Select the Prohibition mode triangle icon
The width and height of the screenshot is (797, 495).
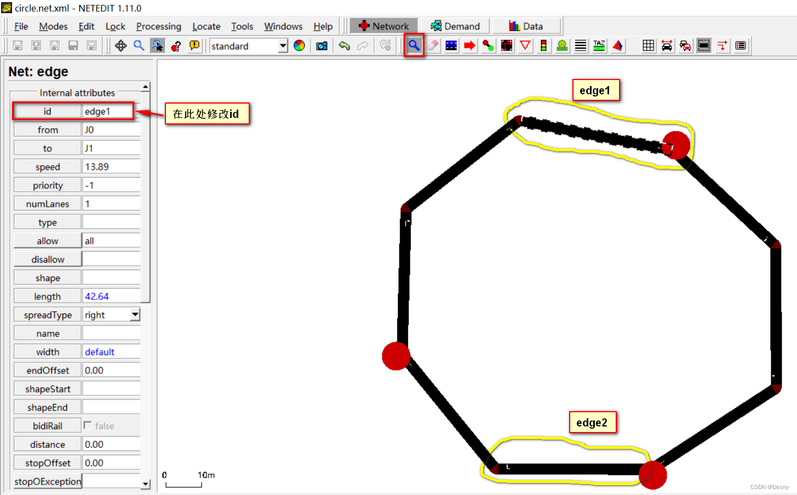pyautogui.click(x=525, y=45)
